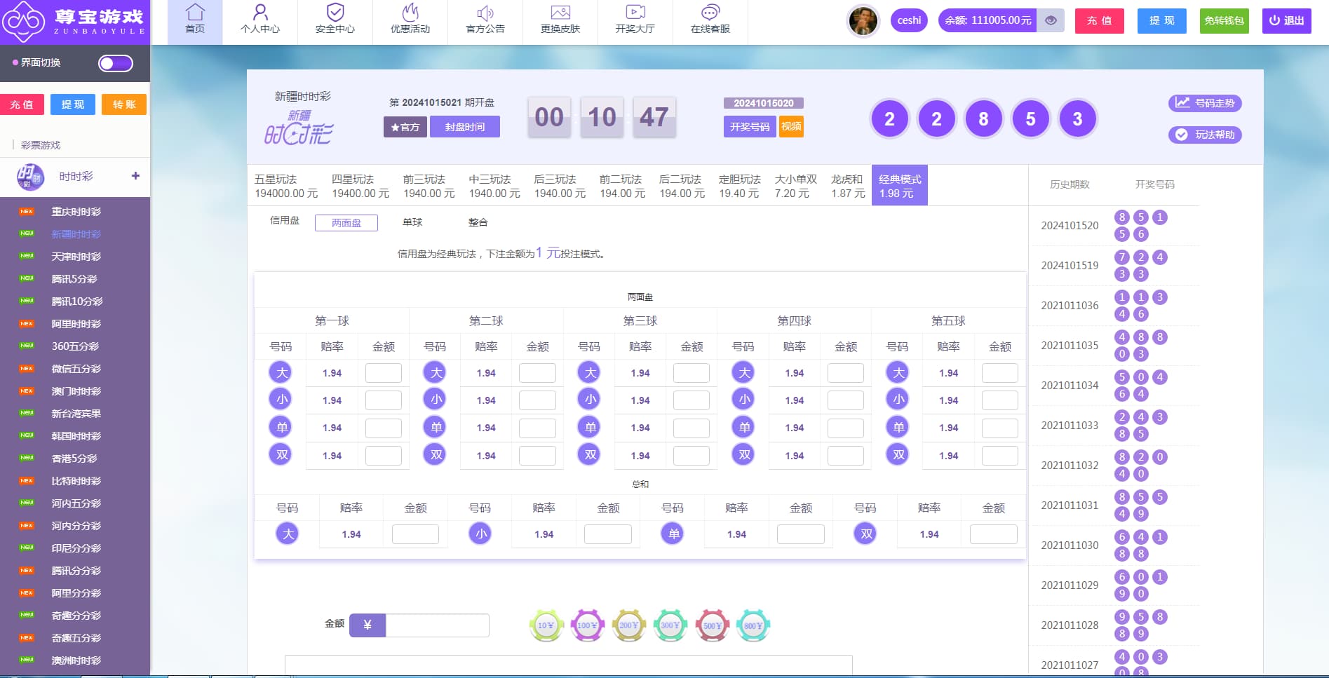
Task: Open the change skin picture icon
Action: point(560,13)
